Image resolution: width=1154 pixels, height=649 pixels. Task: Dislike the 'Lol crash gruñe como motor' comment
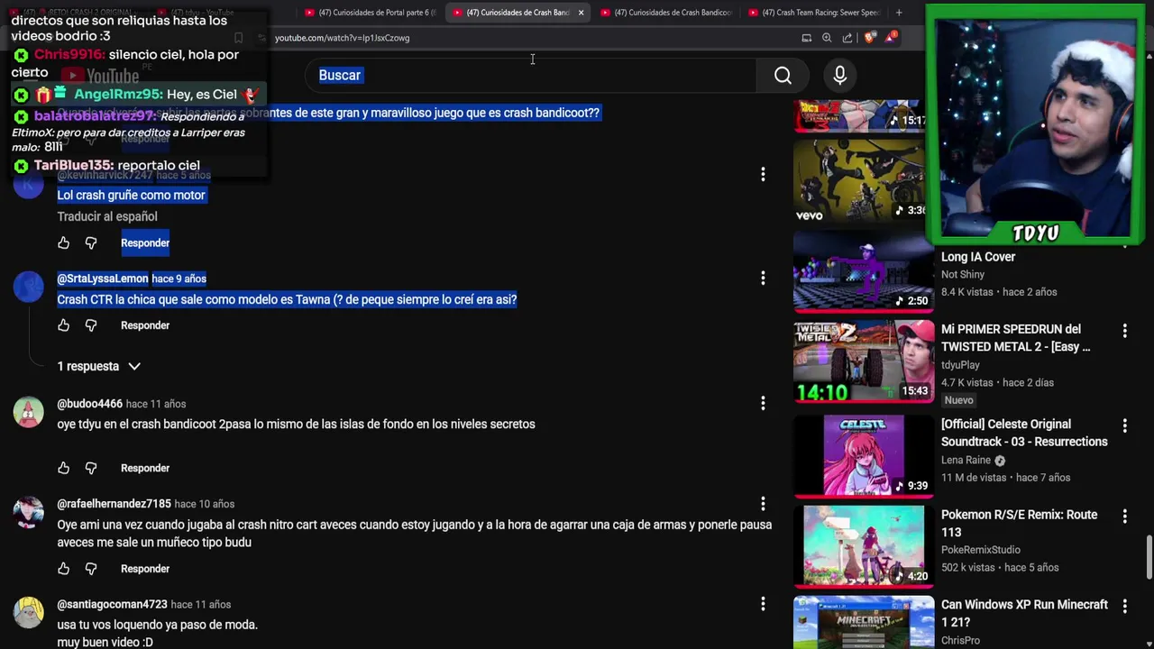coord(91,242)
